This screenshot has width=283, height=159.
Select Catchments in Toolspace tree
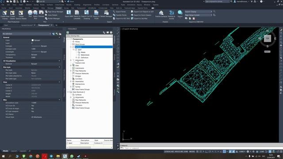(80, 68)
